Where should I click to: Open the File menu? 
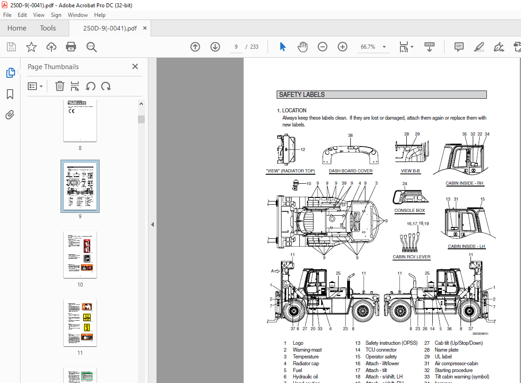pos(7,15)
